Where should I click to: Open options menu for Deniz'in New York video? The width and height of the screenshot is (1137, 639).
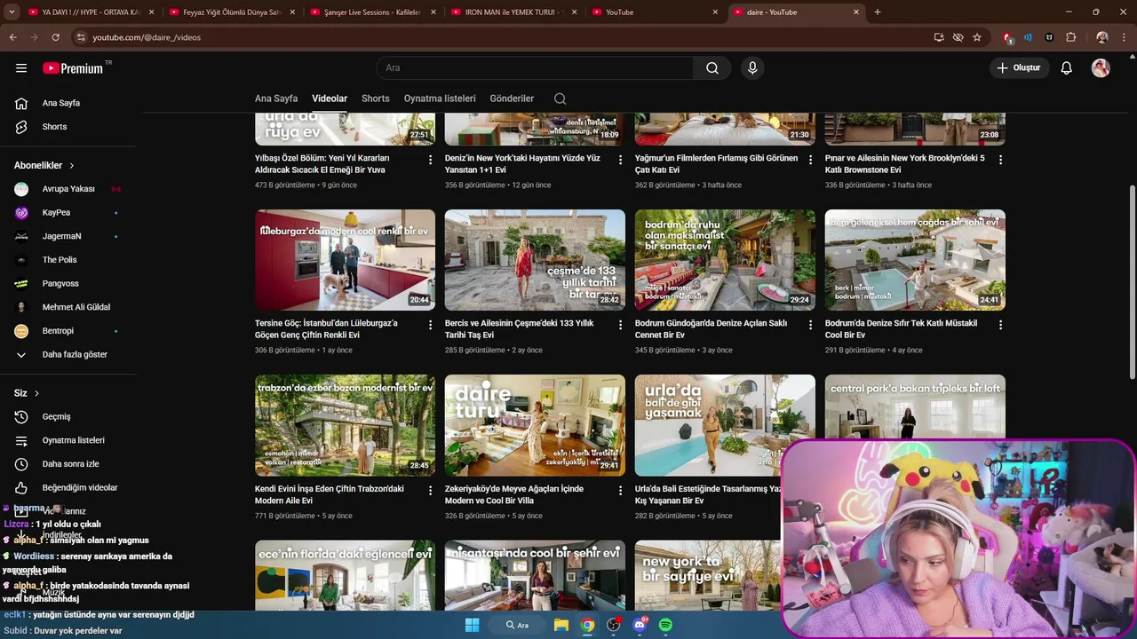coord(621,160)
